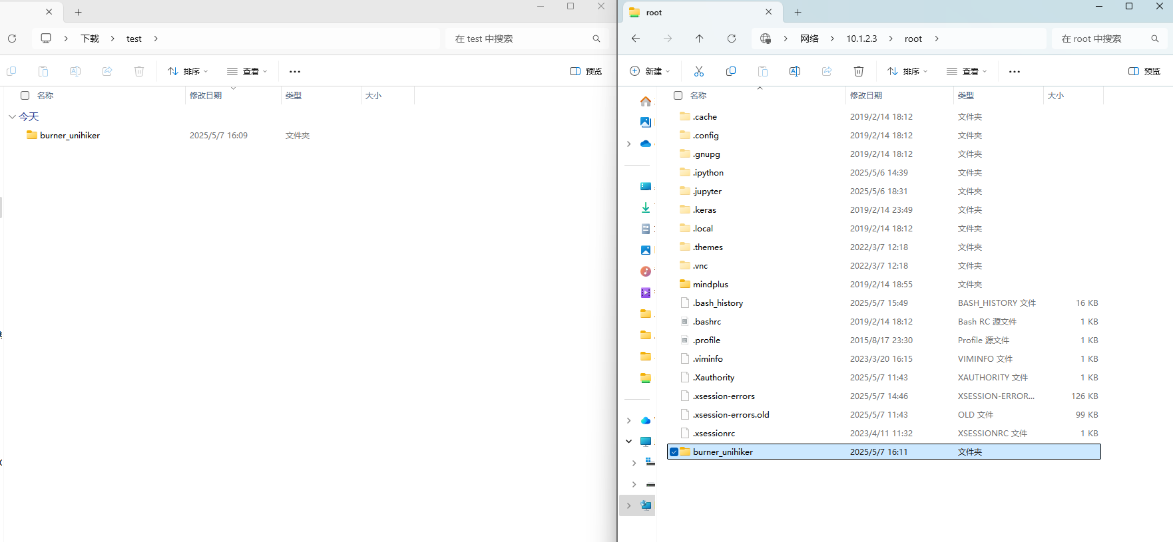Go up one folder level in the root window
The image size is (1173, 542).
pos(700,39)
